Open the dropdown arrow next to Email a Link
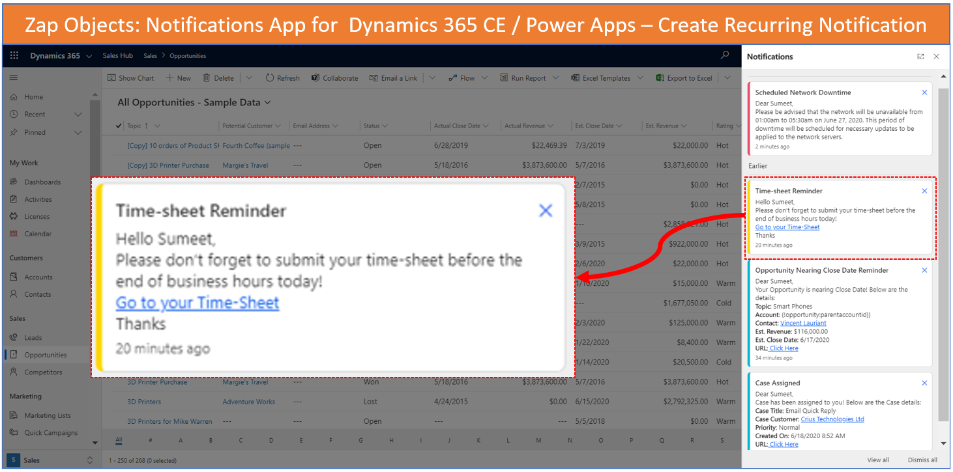953x472 pixels. point(432,78)
